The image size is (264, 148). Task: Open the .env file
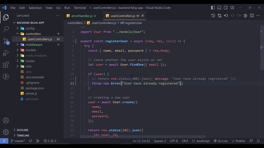click(x=28, y=72)
